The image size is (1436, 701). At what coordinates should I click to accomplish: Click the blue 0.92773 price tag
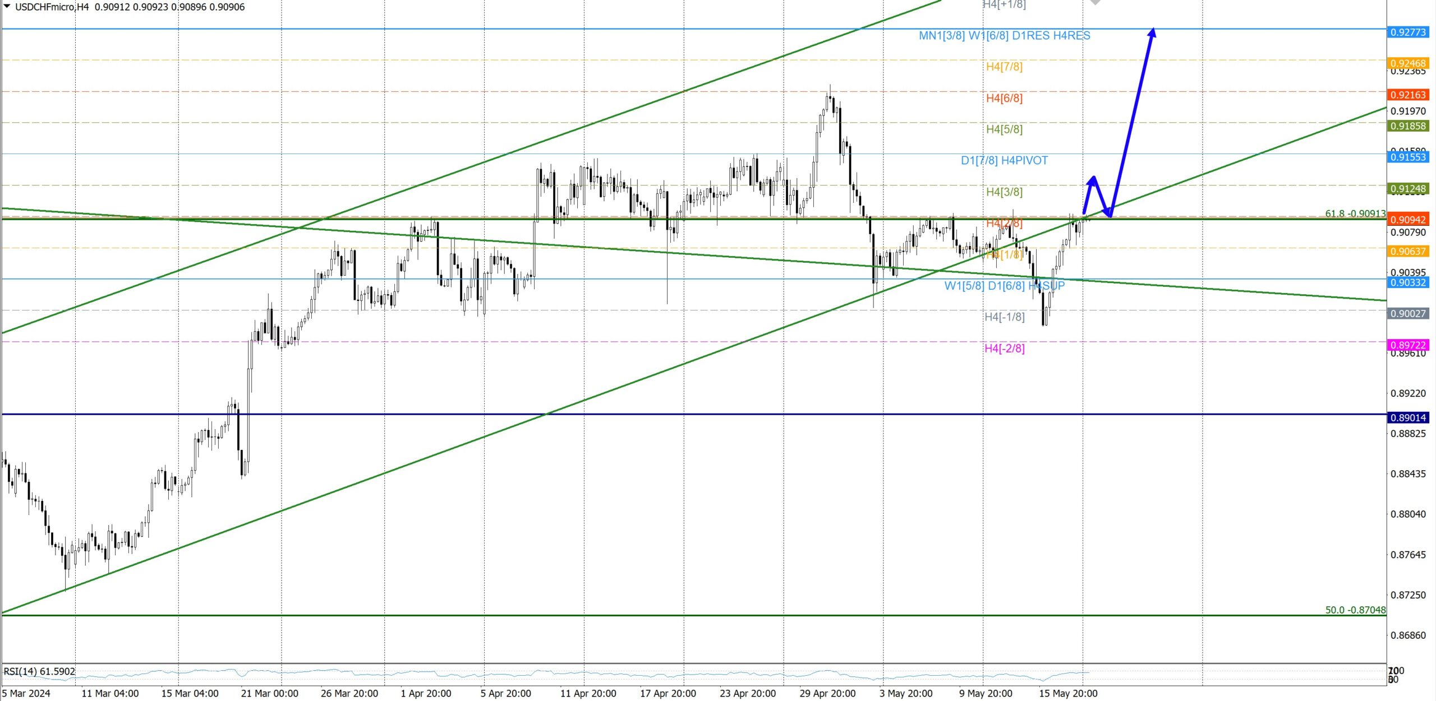1407,32
